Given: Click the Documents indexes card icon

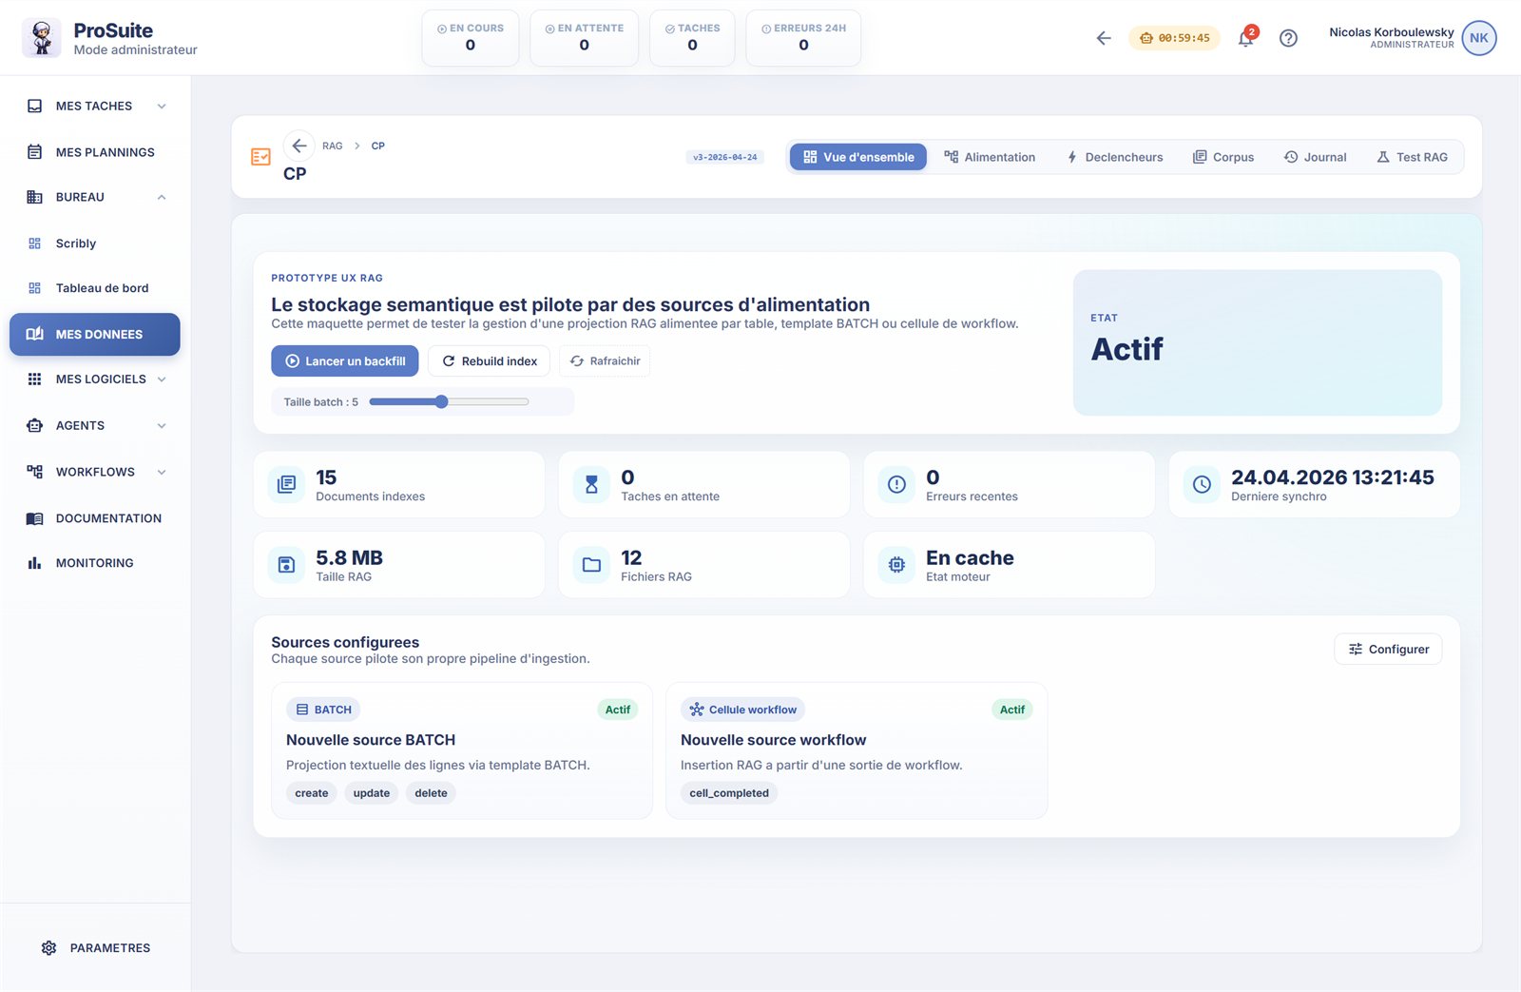Looking at the screenshot, I should click(x=286, y=484).
